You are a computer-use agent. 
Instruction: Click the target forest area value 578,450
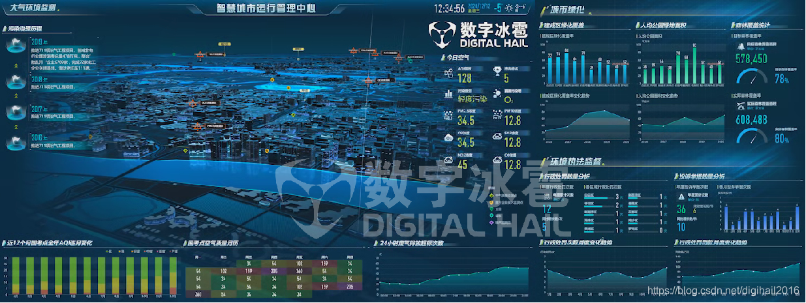(751, 59)
